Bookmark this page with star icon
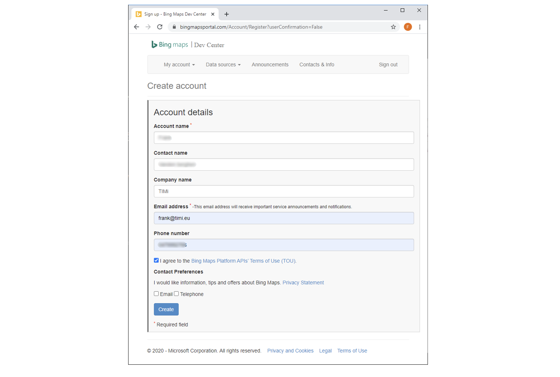The image size is (560, 377). 393,27
